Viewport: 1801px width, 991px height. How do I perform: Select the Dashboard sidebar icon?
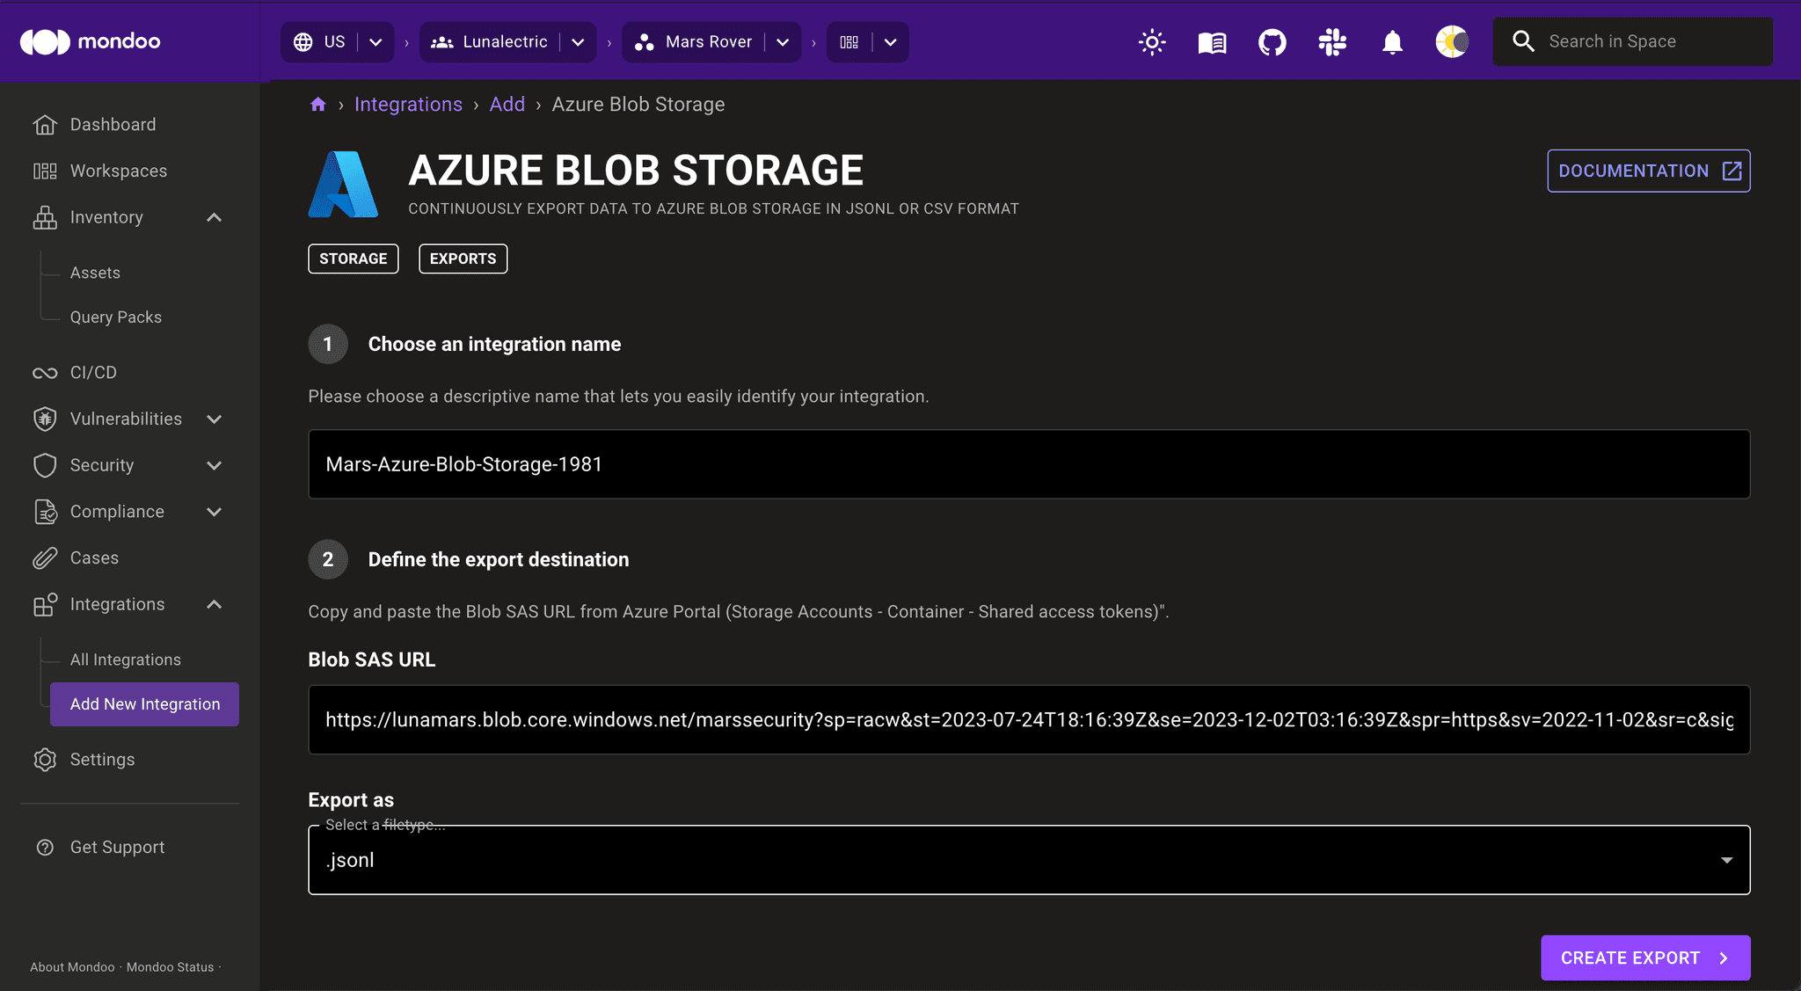46,124
